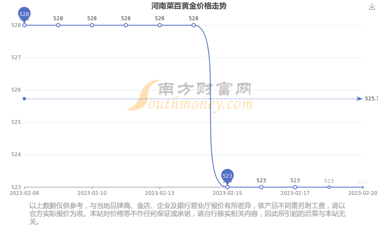Select the point between 2023-02-10 and 2023-02-13

(126, 25)
